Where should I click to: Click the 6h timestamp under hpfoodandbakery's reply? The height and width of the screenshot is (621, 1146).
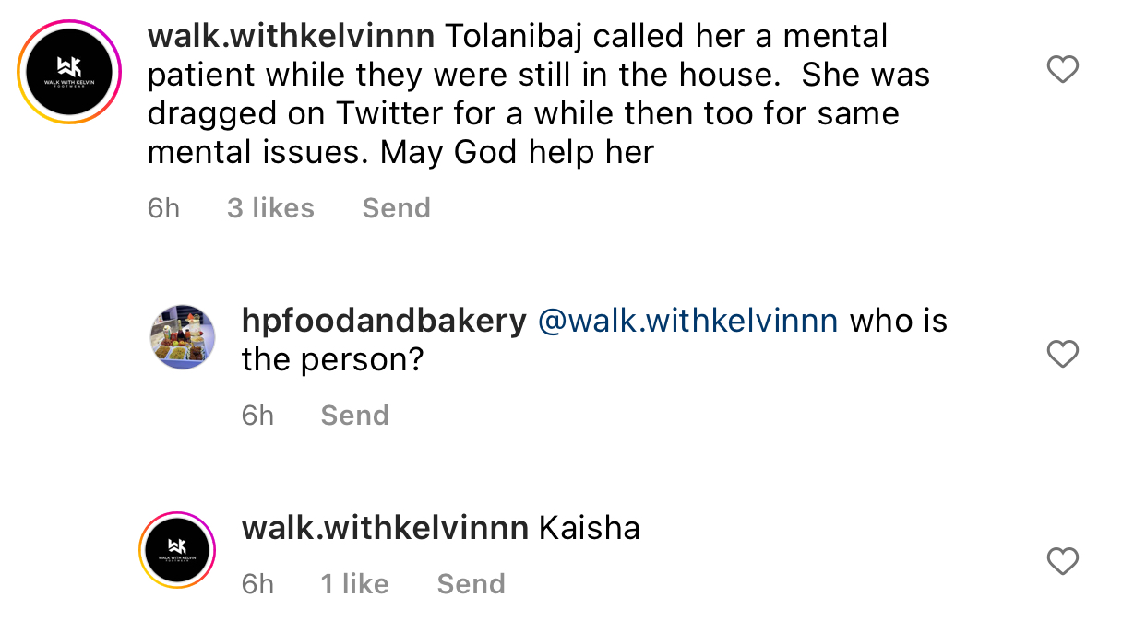point(257,416)
